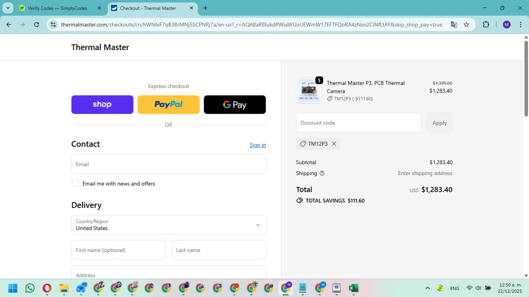Viewport: 529px width, 297px height.
Task: Open File Explorer from the taskbar
Action: pyautogui.click(x=64, y=288)
